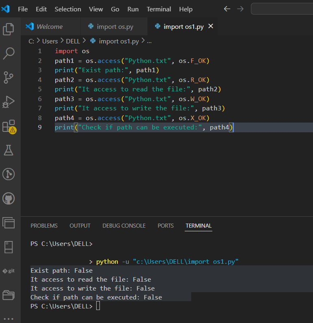The image size is (313, 323).
Task: Go back with the left arrow
Action: point(227,9)
